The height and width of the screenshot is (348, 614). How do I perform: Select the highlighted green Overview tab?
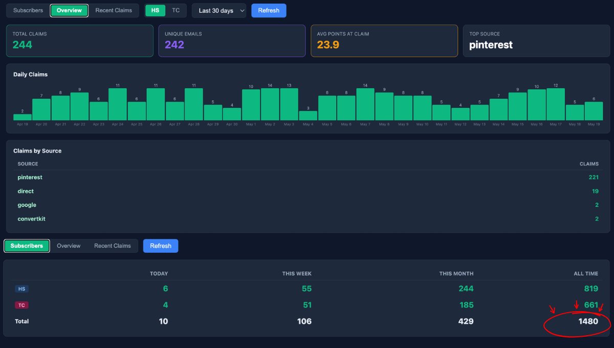(x=69, y=10)
